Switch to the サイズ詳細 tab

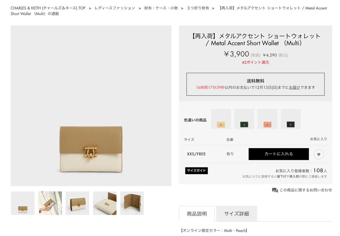point(237,214)
